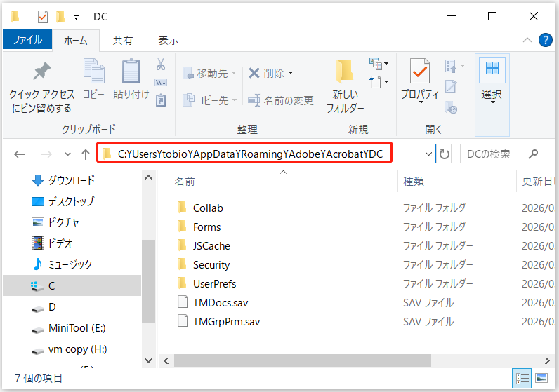The image size is (559, 392).
Task: Select Videos (ビデオ) in the sidebar
Action: point(53,243)
